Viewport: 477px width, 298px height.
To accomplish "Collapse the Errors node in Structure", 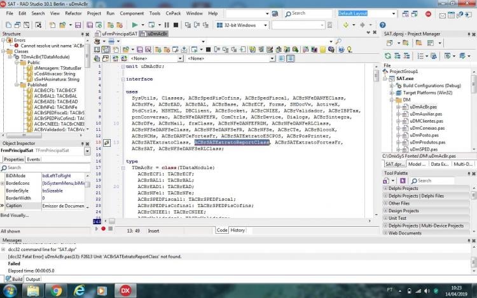I will coord(3,40).
